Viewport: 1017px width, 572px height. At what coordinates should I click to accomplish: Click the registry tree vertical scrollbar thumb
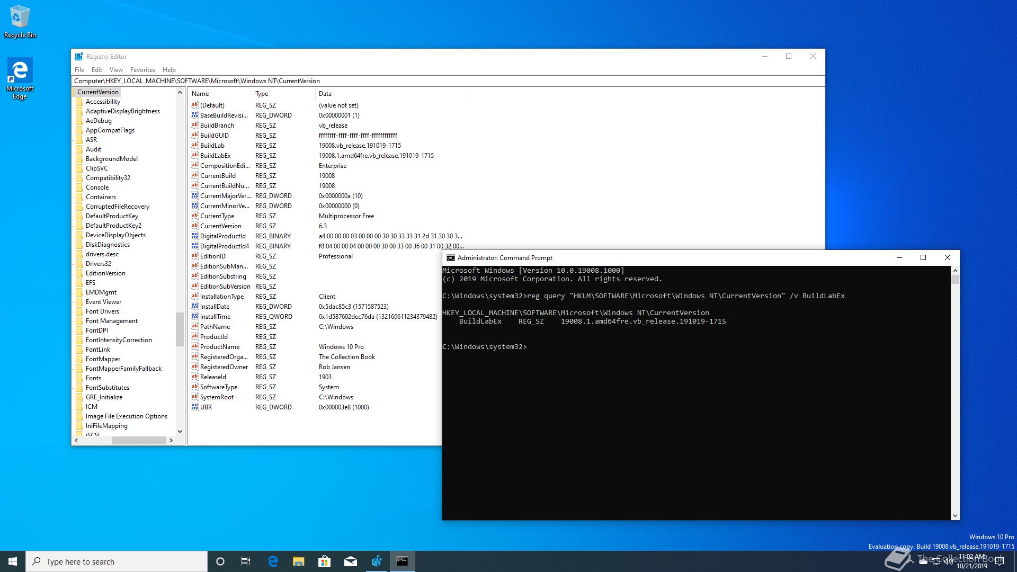[180, 329]
